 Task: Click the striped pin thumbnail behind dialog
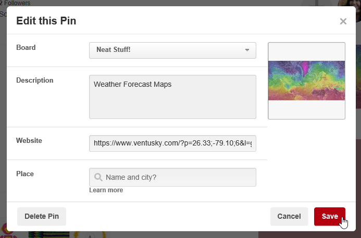tap(49, 235)
